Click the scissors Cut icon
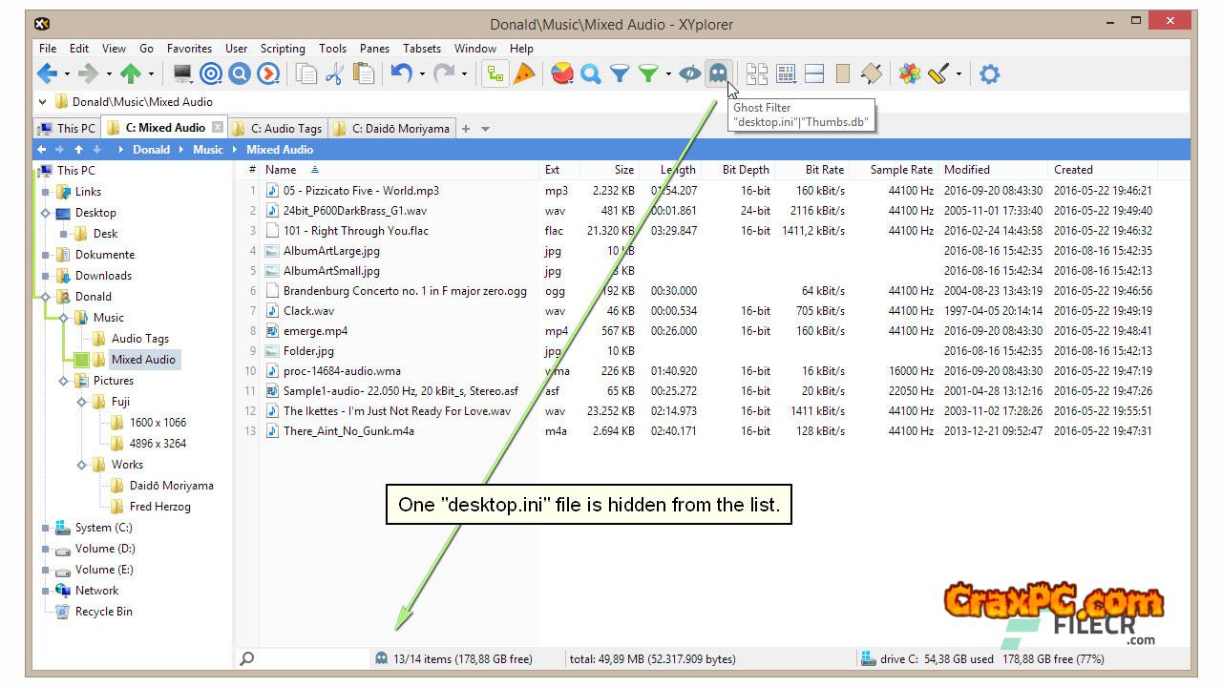 click(334, 73)
